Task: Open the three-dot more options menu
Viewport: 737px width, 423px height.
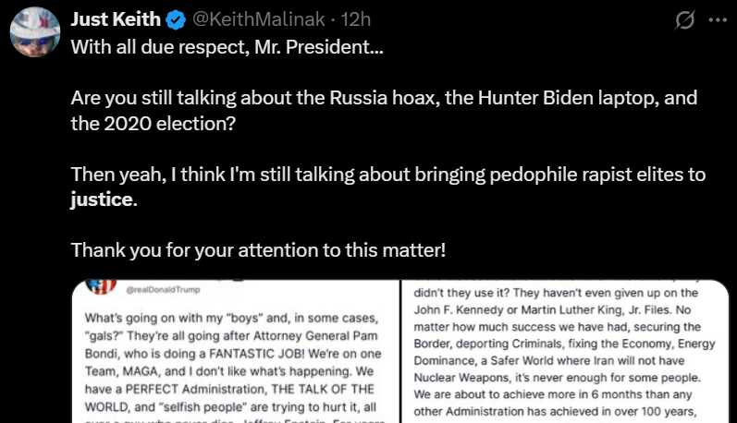Action: point(718,20)
